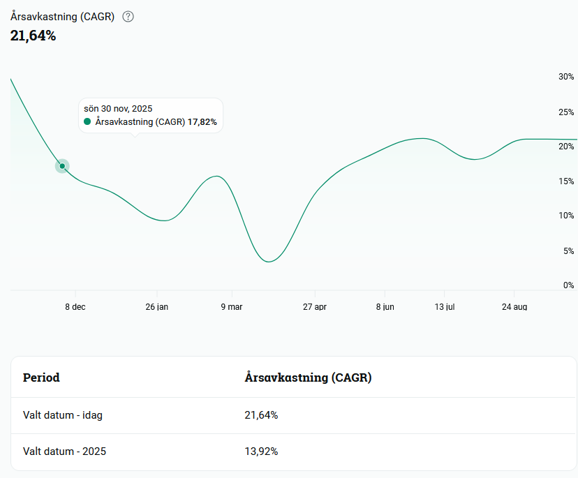Click the Årsavkastning (CAGR) column header
Screen dimensions: 578x478
(308, 378)
